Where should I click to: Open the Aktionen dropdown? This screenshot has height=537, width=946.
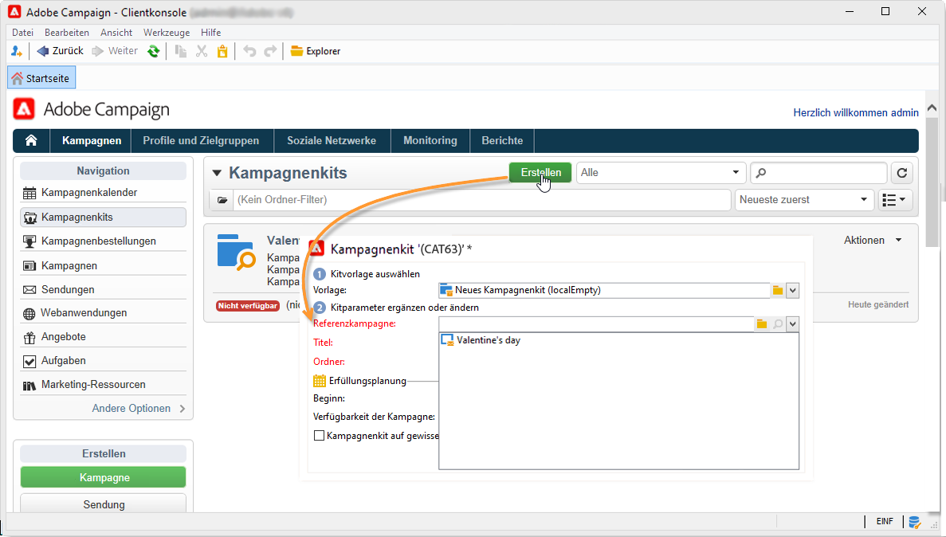873,240
